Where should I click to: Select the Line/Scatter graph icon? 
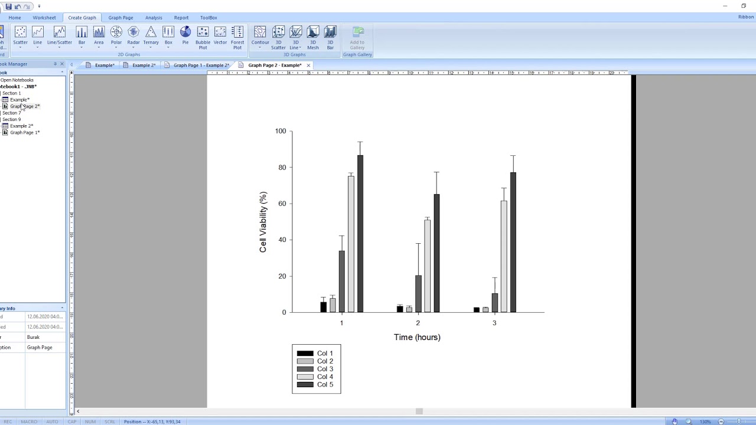pyautogui.click(x=60, y=32)
